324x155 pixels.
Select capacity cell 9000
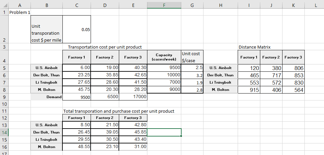pos(164,90)
